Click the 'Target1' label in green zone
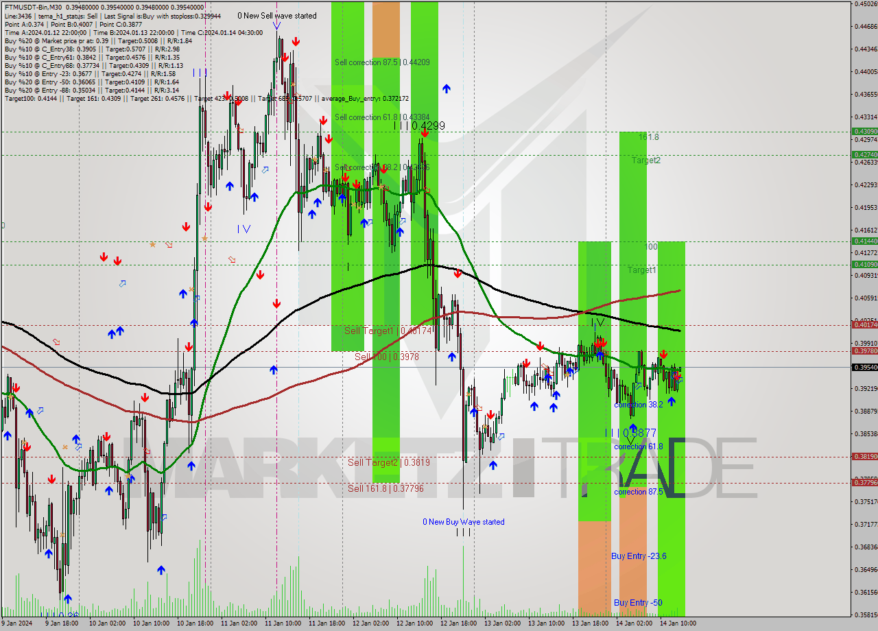The height and width of the screenshot is (631, 878). click(x=642, y=270)
